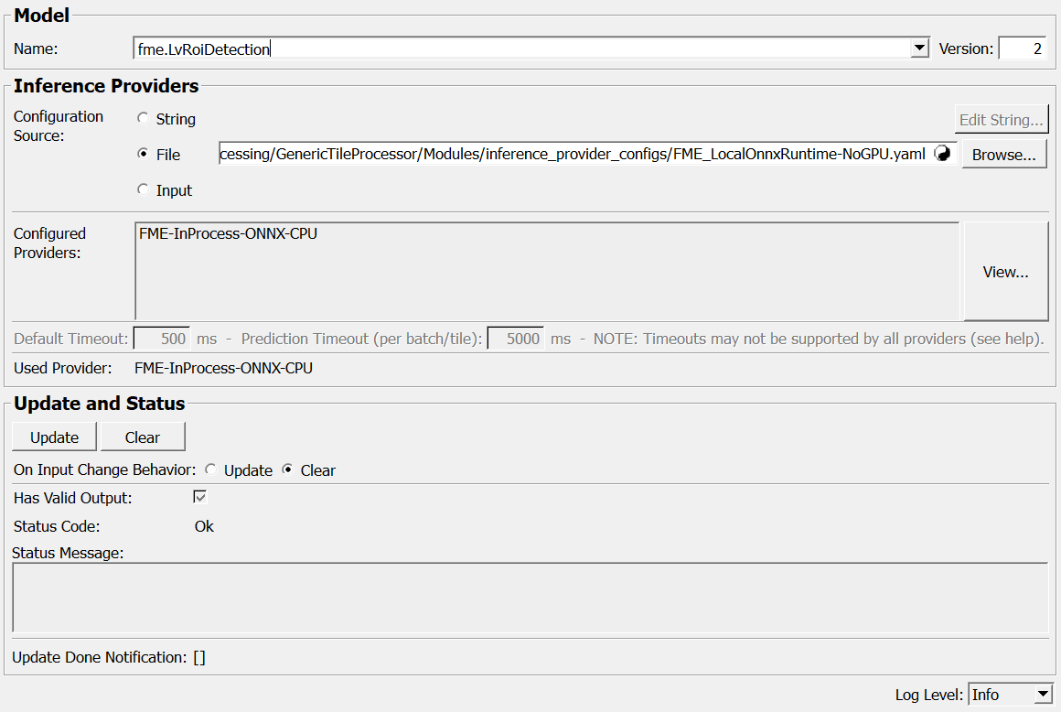Toggle the Has Valid Output checkbox
This screenshot has height=712, width=1061.
(200, 497)
